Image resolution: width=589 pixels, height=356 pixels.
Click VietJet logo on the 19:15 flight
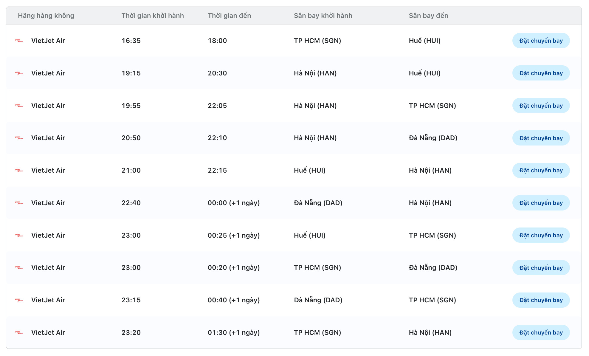tap(19, 73)
